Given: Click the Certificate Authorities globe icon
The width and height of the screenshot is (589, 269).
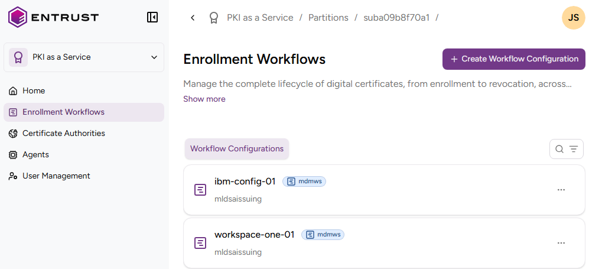Looking at the screenshot, I should click(13, 134).
